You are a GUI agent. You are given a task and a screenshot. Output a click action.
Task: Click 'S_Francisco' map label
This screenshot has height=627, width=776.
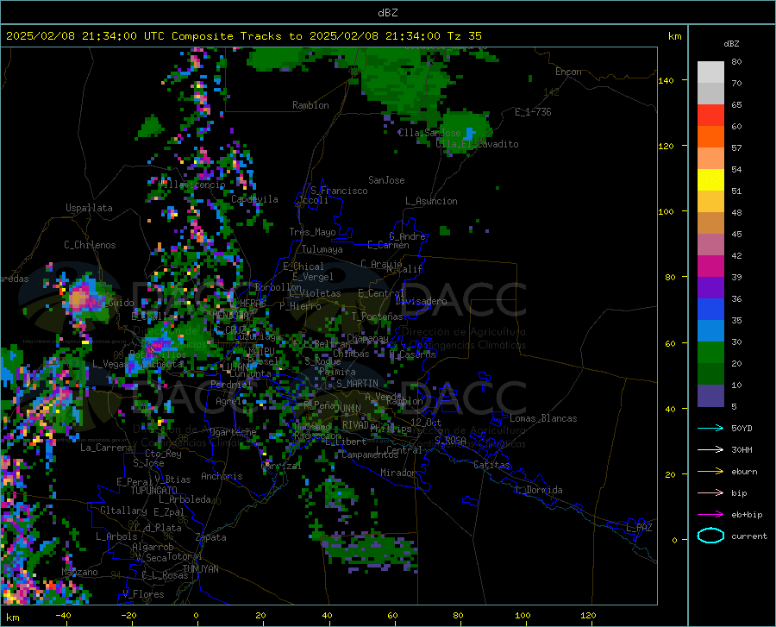[x=340, y=191]
